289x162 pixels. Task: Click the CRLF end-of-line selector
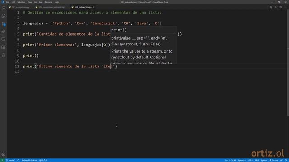coord(257,160)
